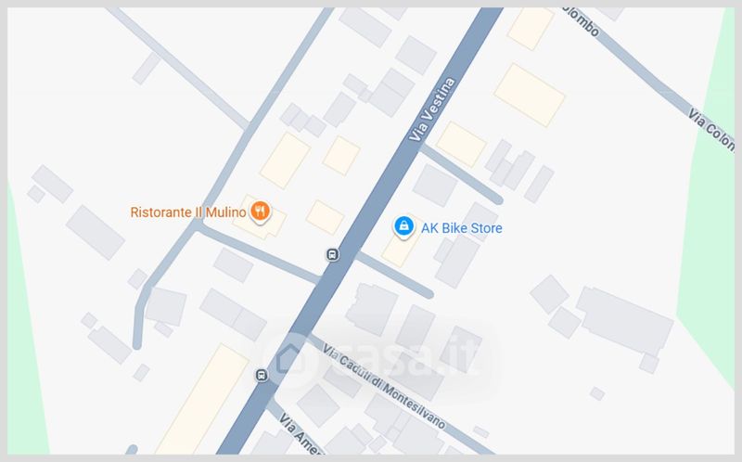Select the tiny isolated grey building at bottom right
The height and width of the screenshot is (462, 742).
tap(597, 393)
